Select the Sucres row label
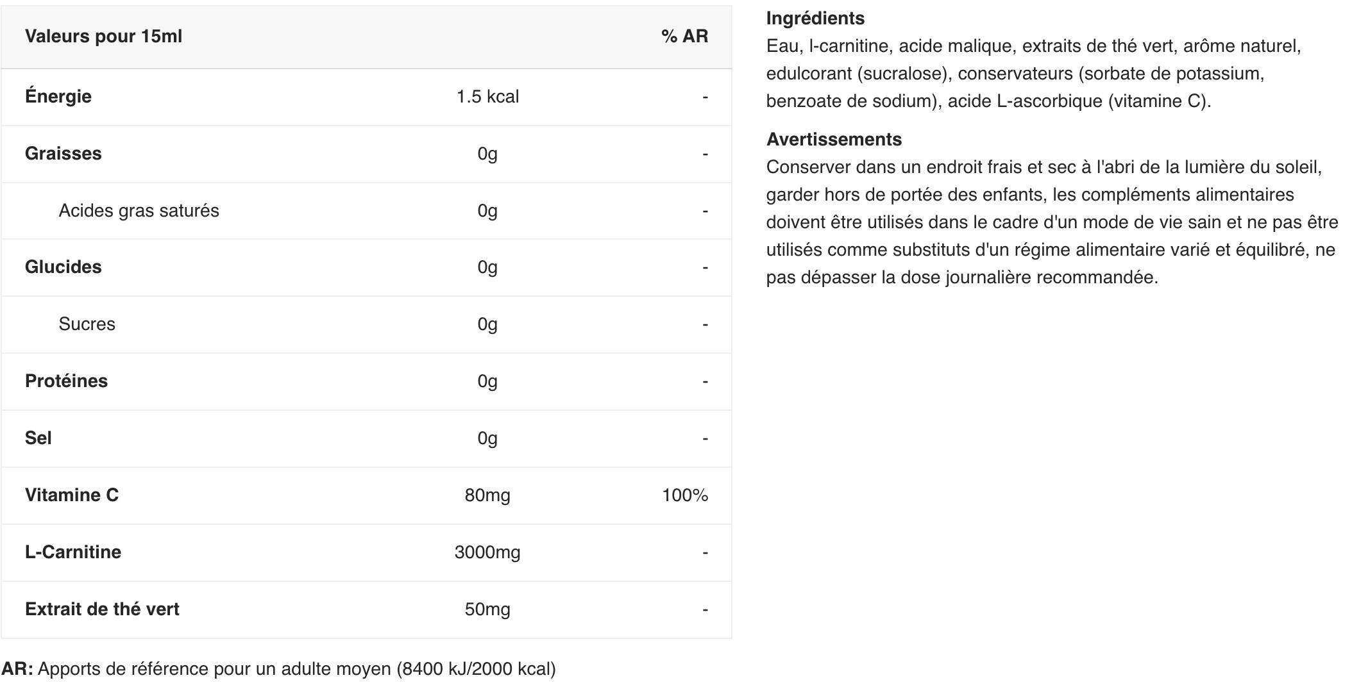 87,324
